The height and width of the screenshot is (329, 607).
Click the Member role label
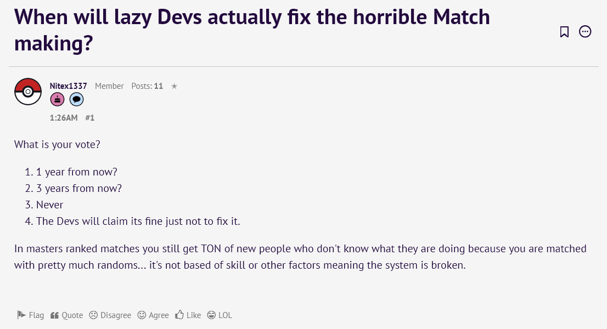click(109, 86)
